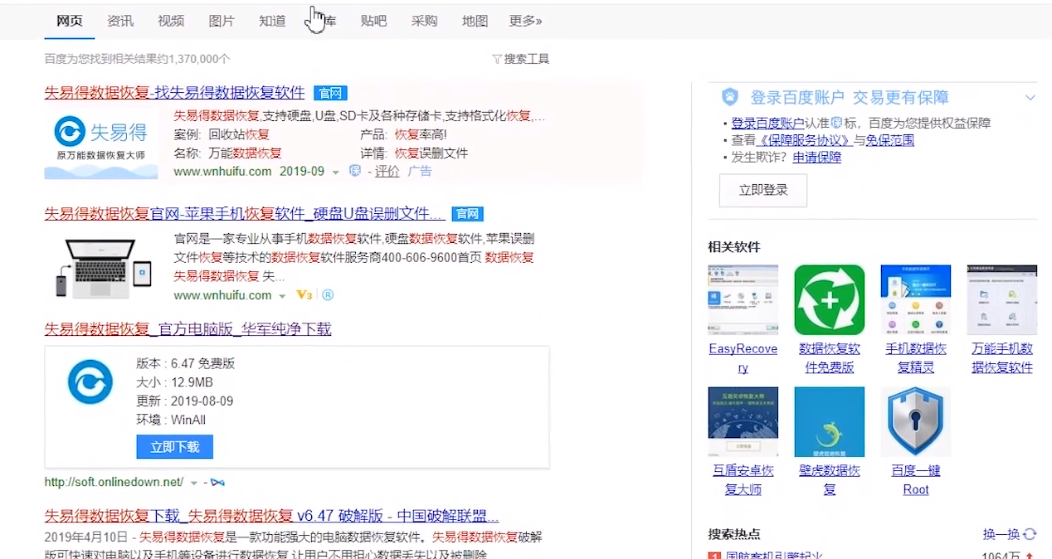Switch to the 视频 tab
The width and height of the screenshot is (1052, 559).
(171, 21)
